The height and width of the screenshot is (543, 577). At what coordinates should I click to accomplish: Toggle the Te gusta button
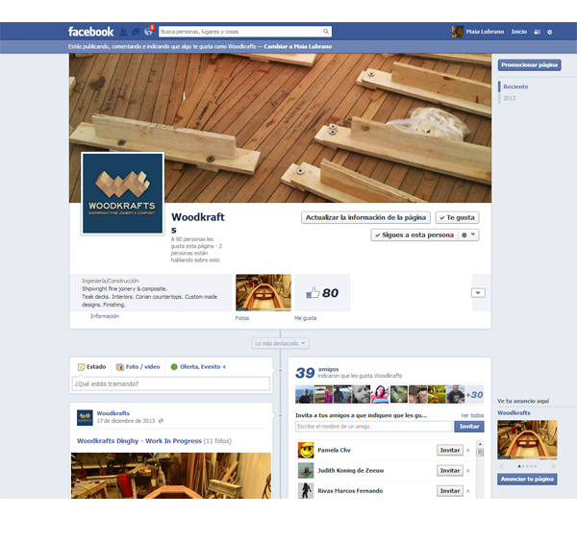tap(457, 217)
